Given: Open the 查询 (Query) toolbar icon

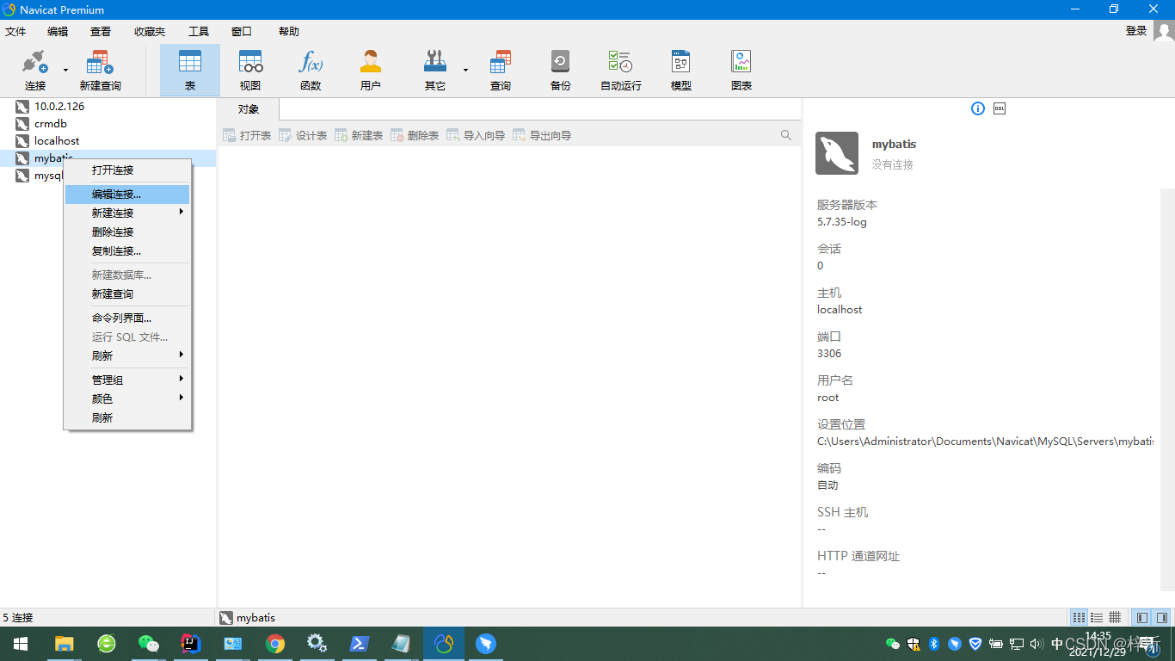Looking at the screenshot, I should 501,71.
